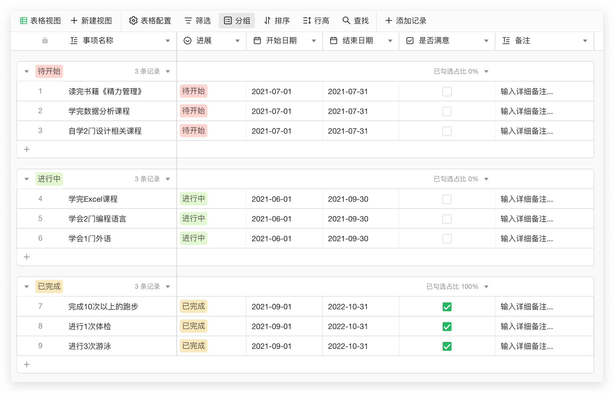614x393 pixels.
Task: Open the 结束日期 column dropdown arrow
Action: point(390,41)
